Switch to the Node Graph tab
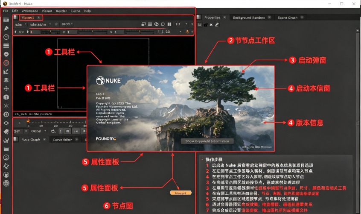 [31, 139]
